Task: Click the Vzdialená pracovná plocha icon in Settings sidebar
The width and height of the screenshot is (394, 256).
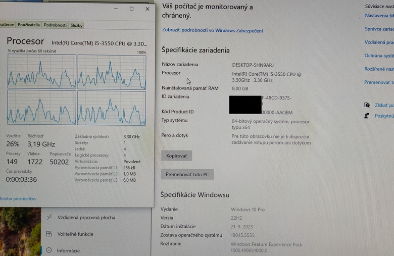Action: point(50,217)
